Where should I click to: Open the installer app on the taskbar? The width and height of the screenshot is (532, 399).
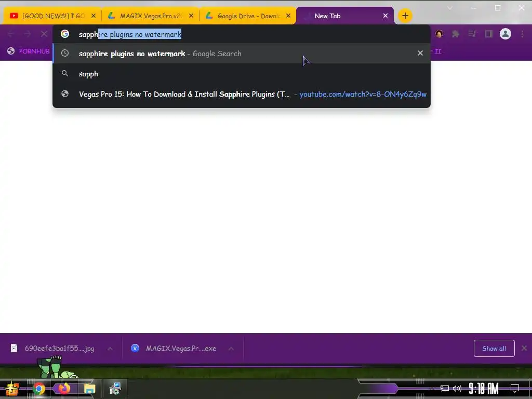point(115,389)
